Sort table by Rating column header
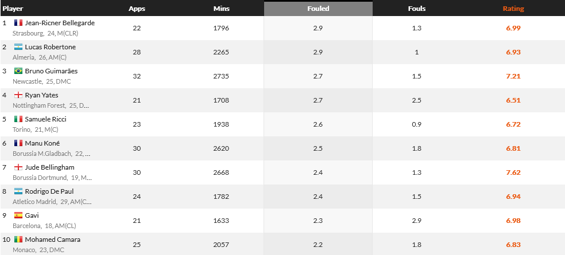This screenshot has width=565, height=255. pos(513,9)
